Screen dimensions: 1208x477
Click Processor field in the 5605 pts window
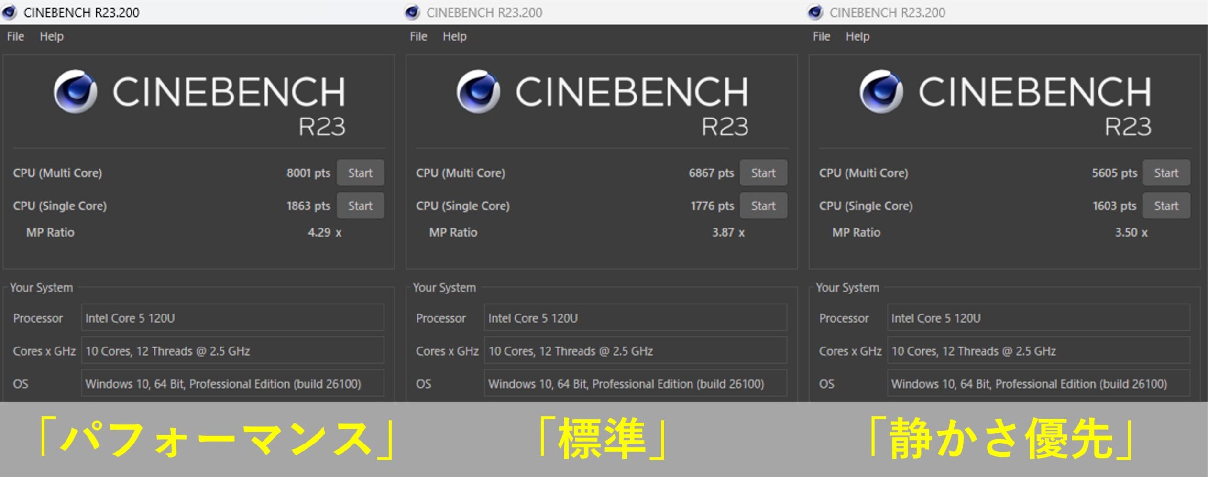pos(1039,317)
